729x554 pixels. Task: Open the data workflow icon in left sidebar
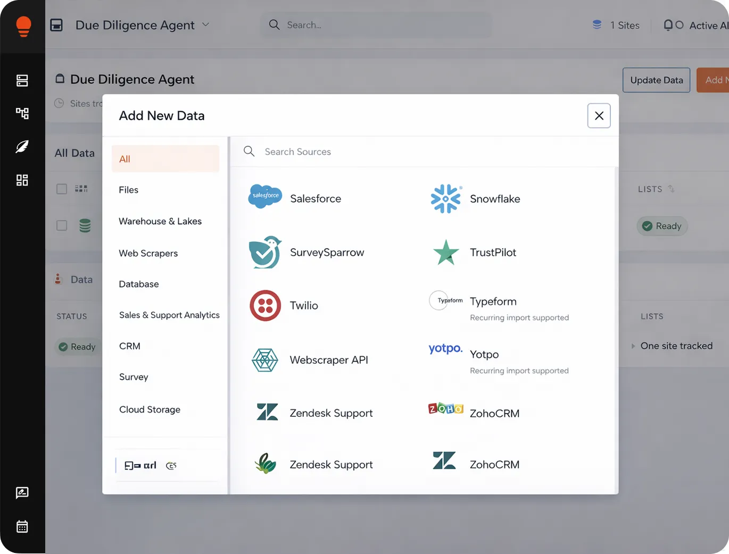tap(22, 113)
